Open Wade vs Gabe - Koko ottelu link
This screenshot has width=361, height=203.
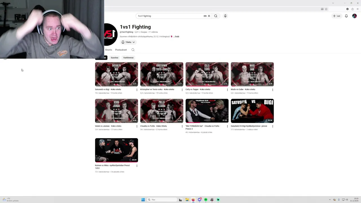[x=243, y=89]
